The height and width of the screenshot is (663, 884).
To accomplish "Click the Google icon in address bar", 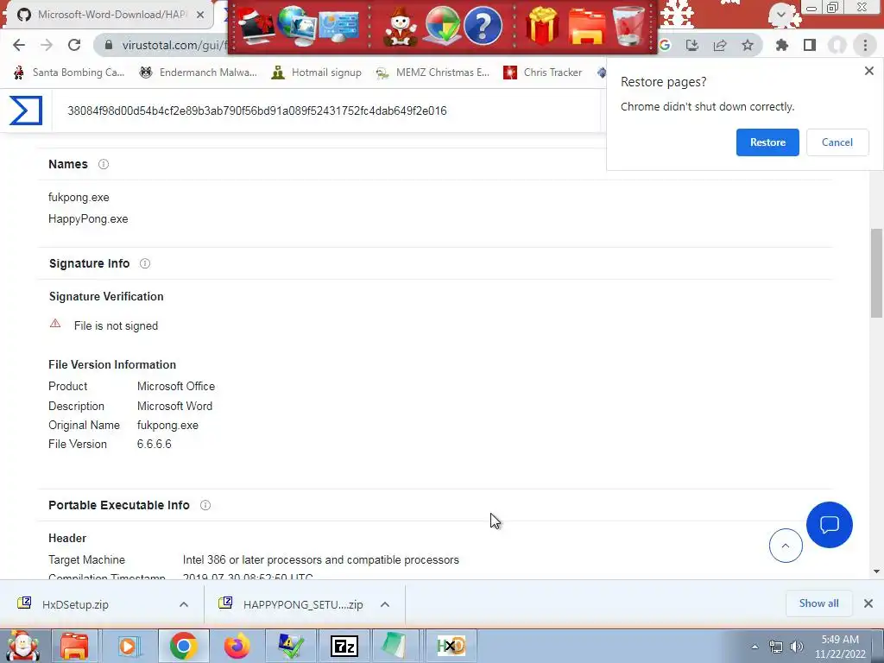I will click(x=665, y=45).
